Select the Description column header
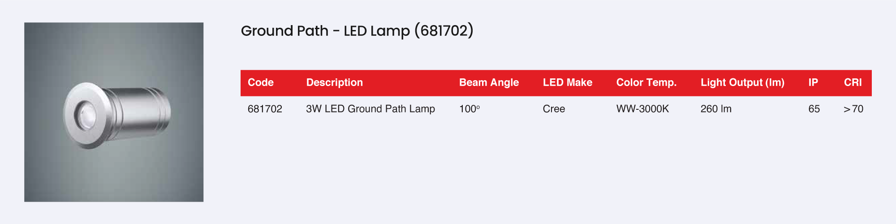The width and height of the screenshot is (896, 224). click(334, 82)
